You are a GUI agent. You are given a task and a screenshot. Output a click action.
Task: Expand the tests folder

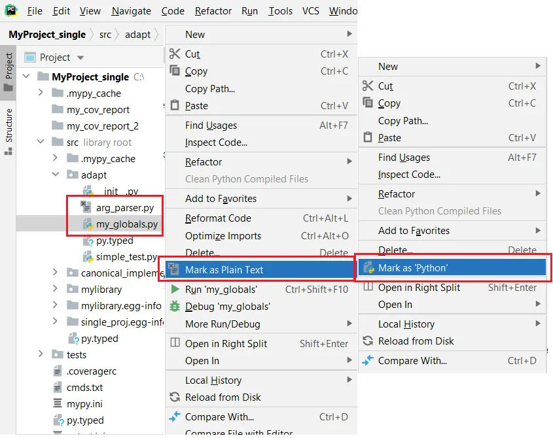click(41, 354)
